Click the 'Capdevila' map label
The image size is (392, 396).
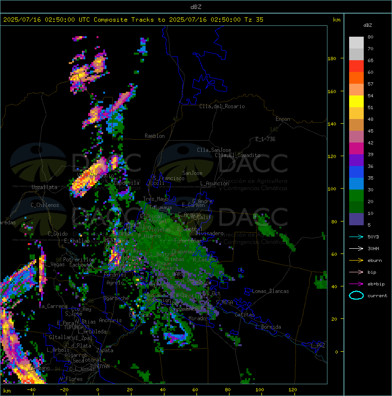pyautogui.click(x=127, y=183)
